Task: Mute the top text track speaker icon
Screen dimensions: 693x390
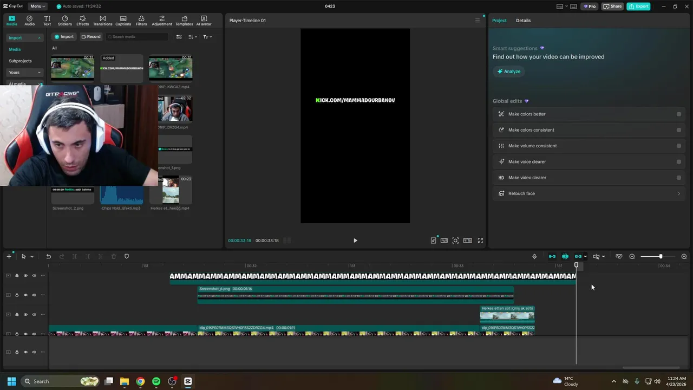Action: click(34, 276)
